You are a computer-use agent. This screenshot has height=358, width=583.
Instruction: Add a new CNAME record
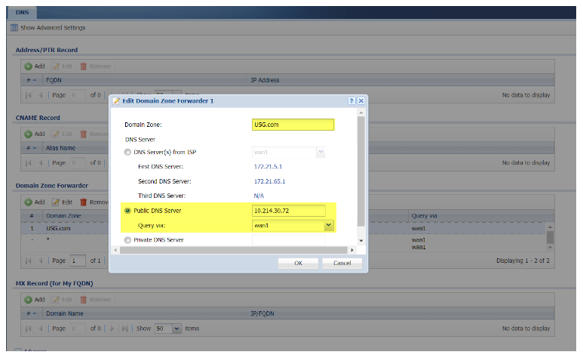click(35, 134)
